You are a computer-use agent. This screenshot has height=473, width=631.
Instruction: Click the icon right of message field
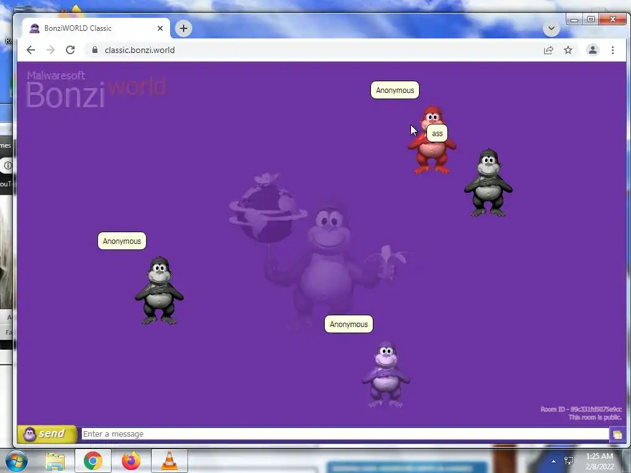coord(617,434)
